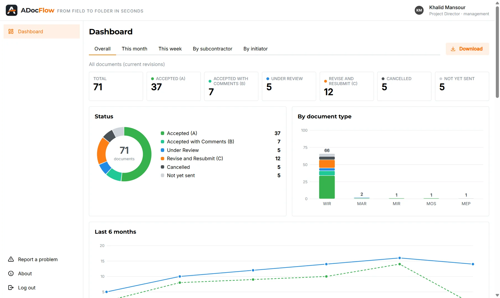Click the Download button label
Viewport: 500px width, 298px height.
[x=471, y=49]
